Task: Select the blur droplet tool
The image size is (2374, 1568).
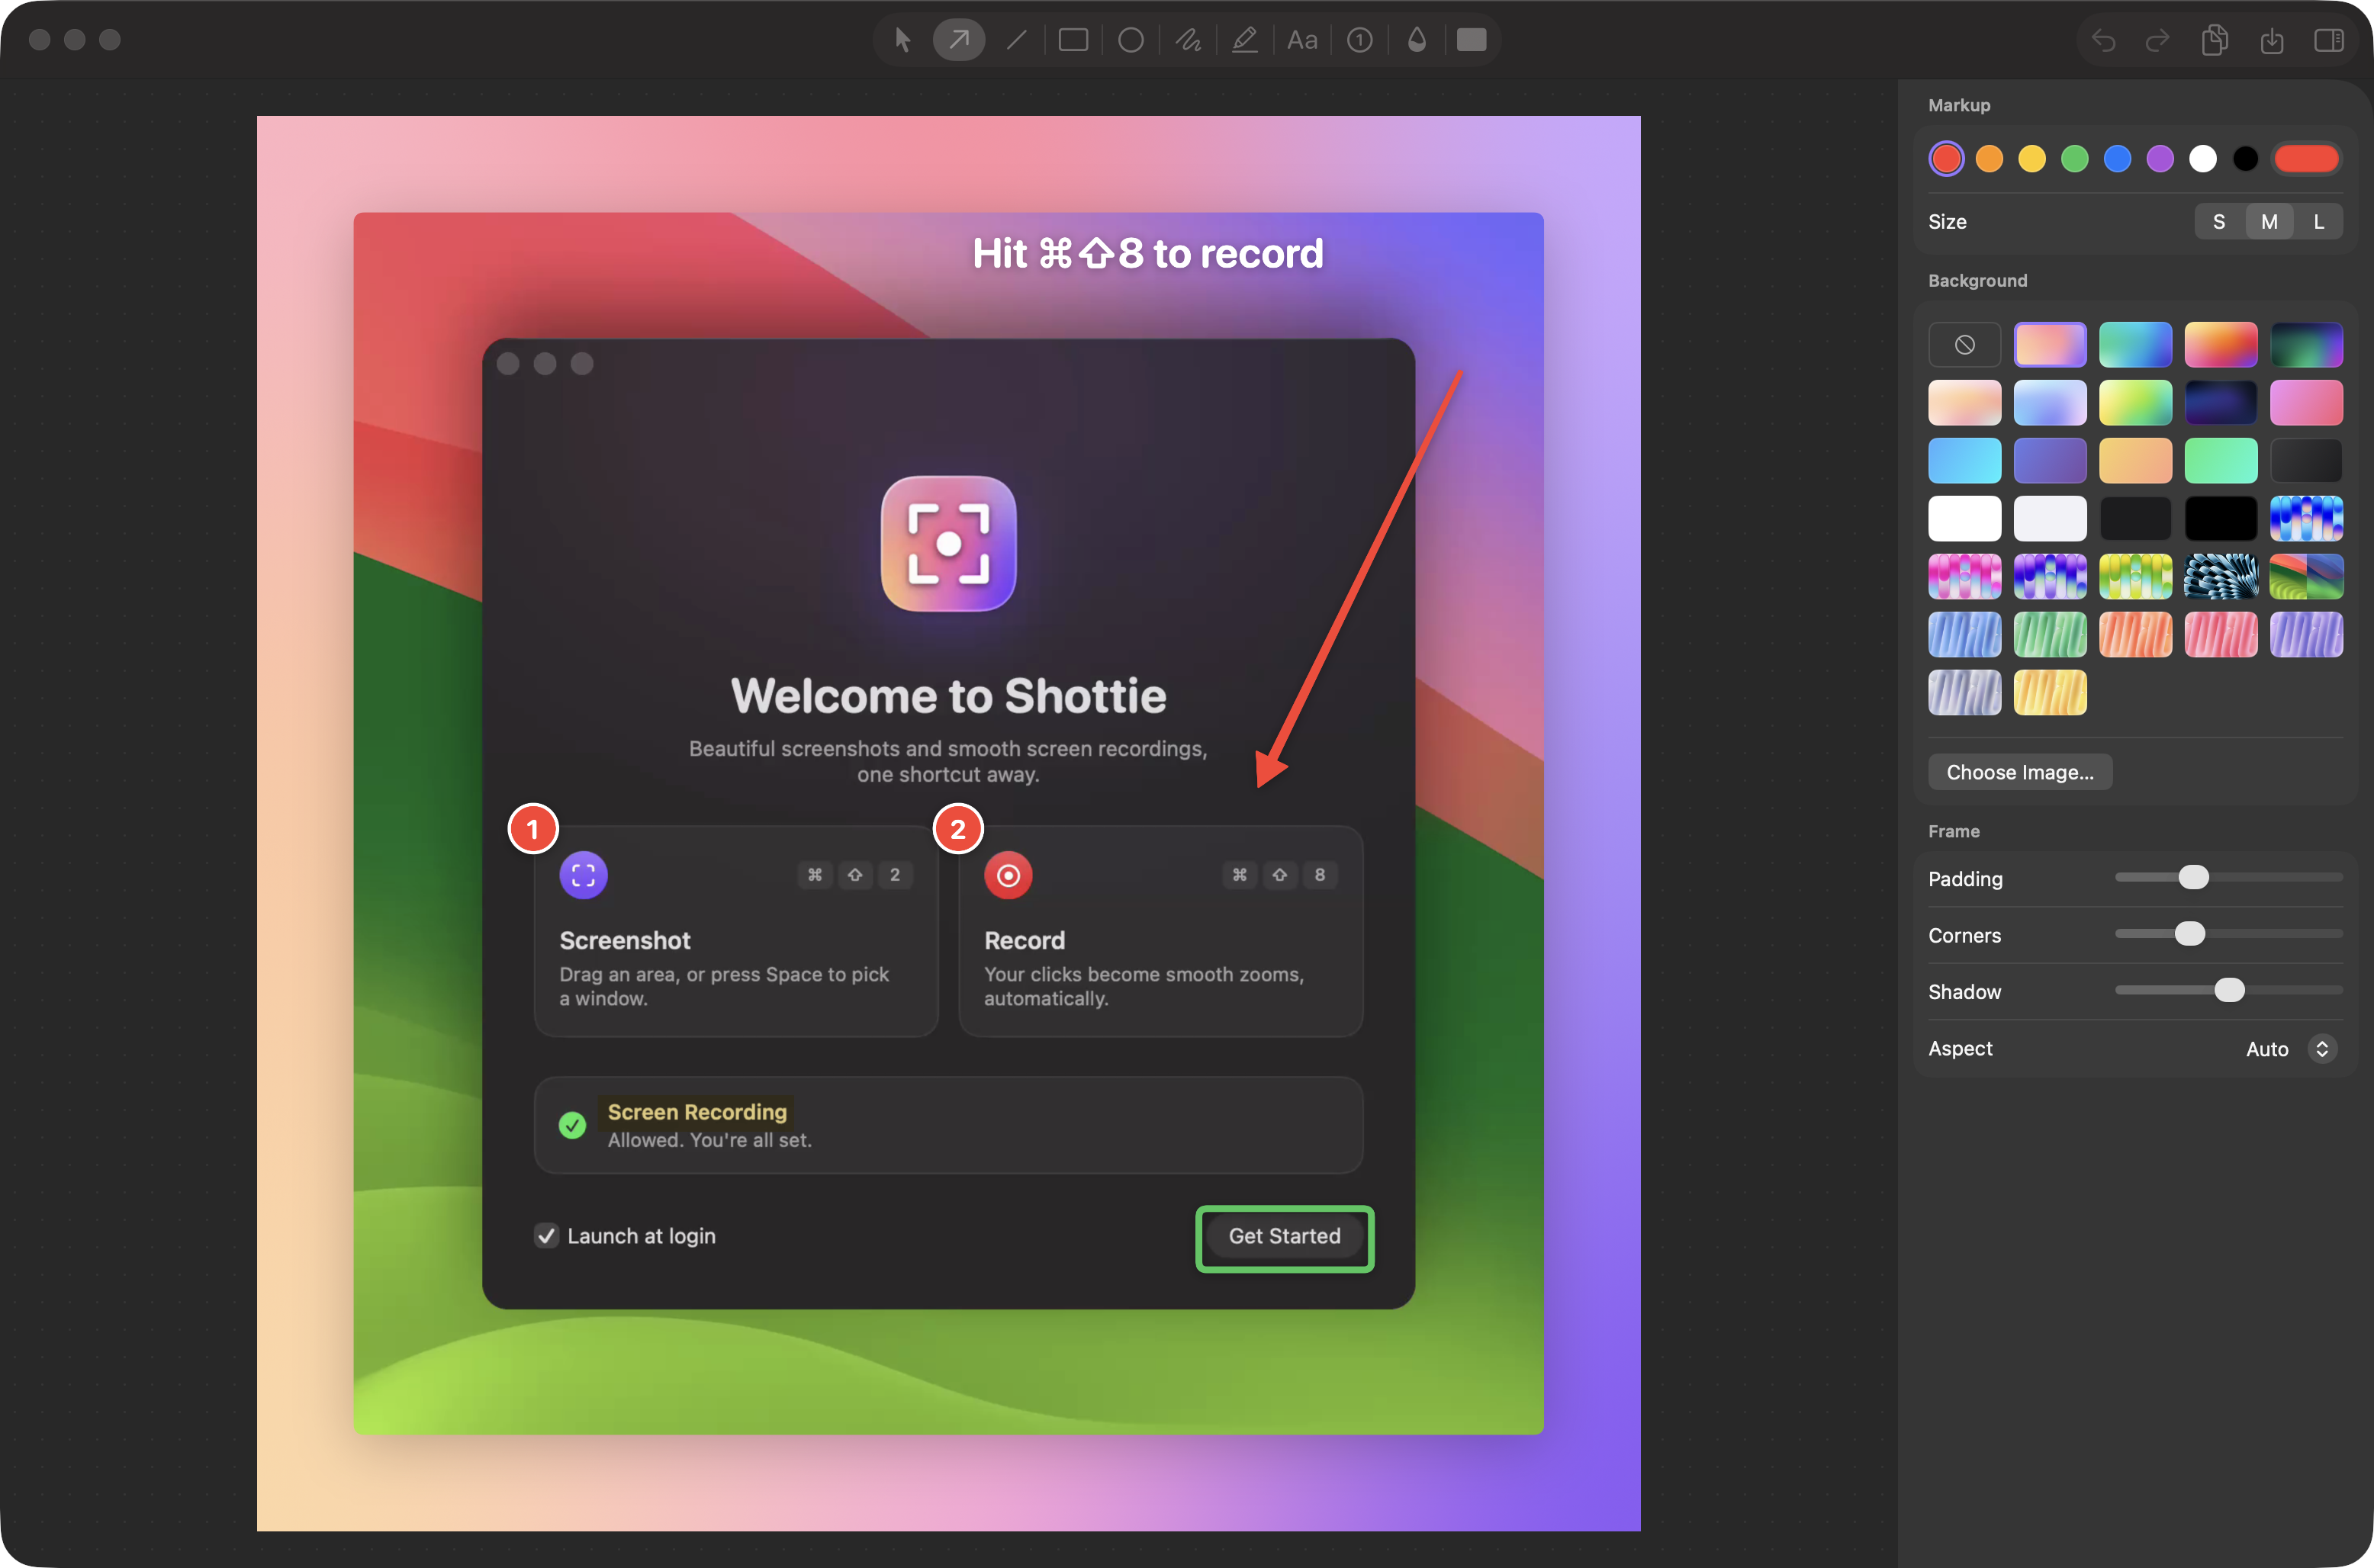Action: (x=1416, y=40)
